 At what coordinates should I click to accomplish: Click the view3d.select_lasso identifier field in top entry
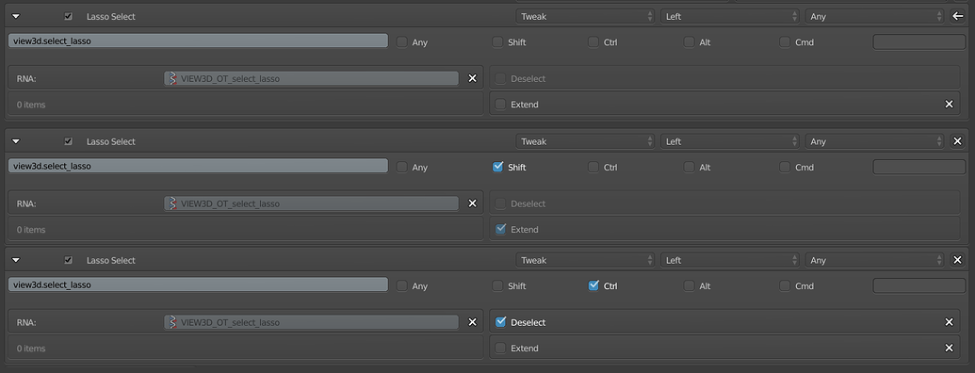pyautogui.click(x=199, y=41)
